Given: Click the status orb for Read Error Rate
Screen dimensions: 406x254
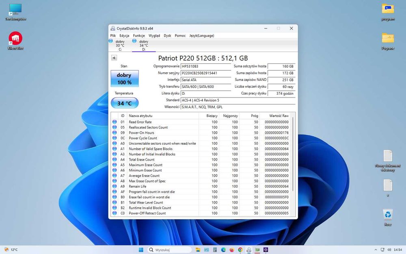Looking at the screenshot, I should (114, 122).
